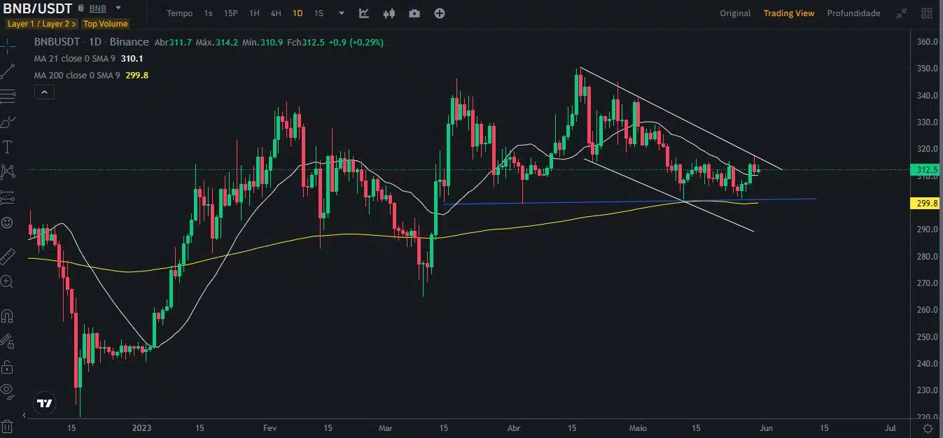The height and width of the screenshot is (438, 943).
Task: Click the Top Volume tag
Action: pyautogui.click(x=106, y=24)
